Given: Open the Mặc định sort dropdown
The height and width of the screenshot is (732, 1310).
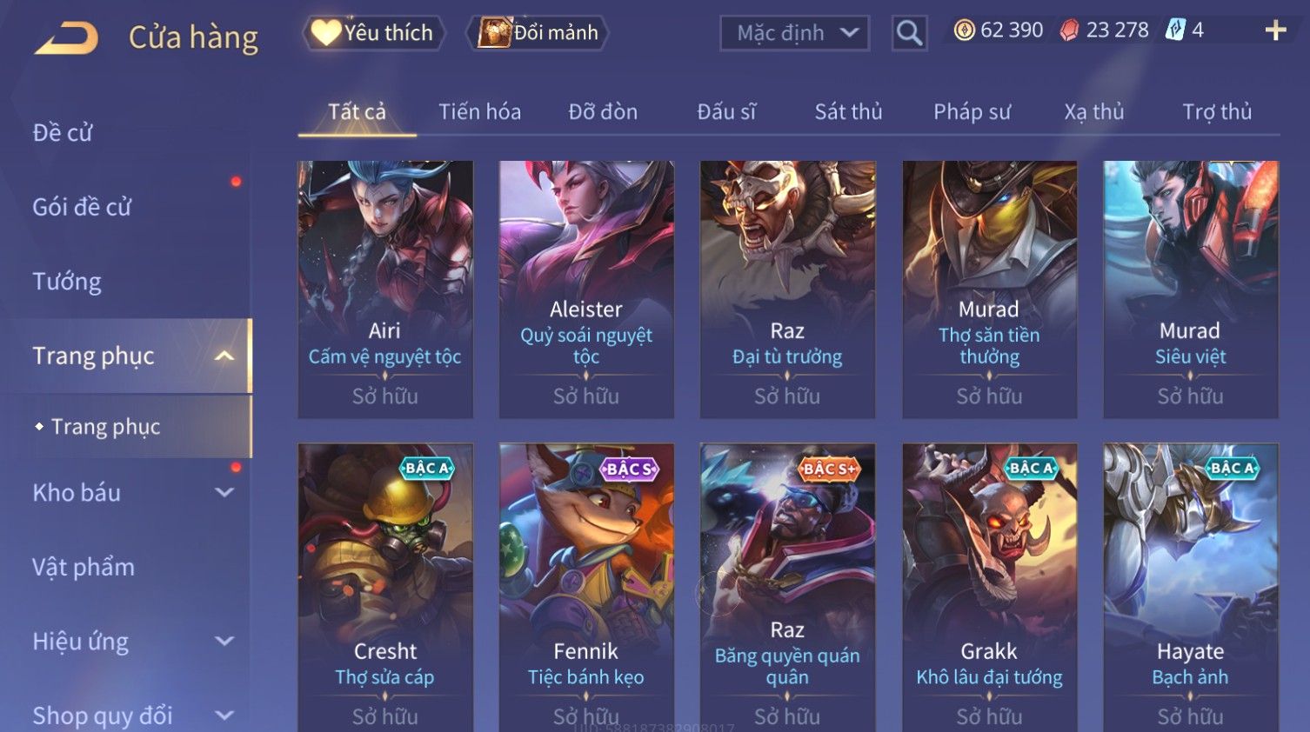Looking at the screenshot, I should pyautogui.click(x=794, y=33).
